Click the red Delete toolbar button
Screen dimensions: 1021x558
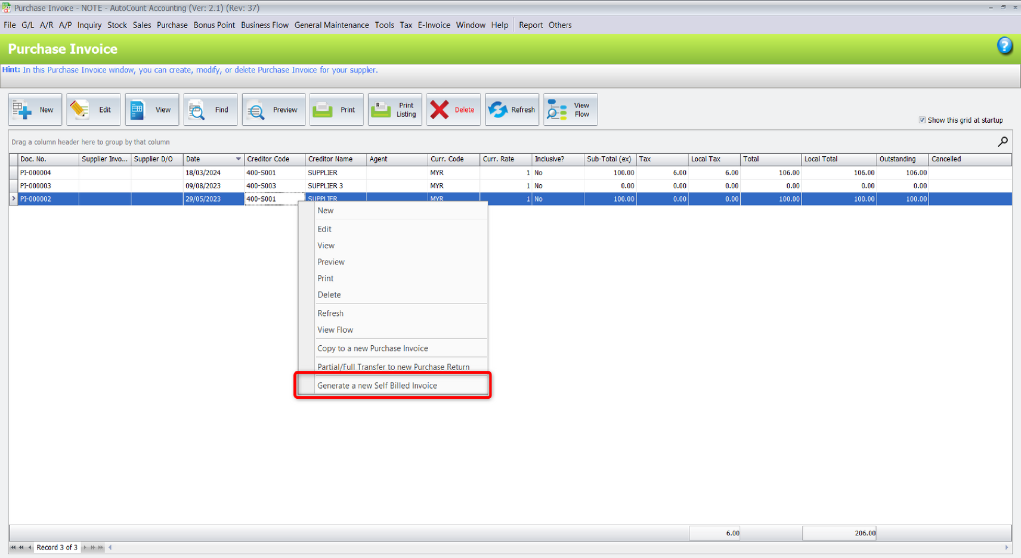pyautogui.click(x=453, y=110)
